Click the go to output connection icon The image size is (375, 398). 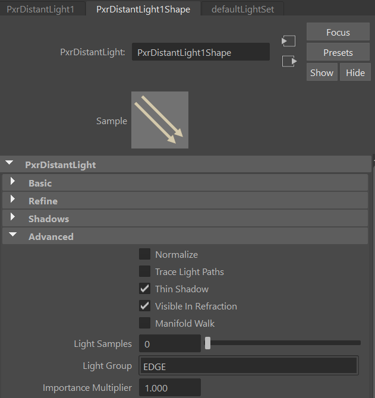(289, 61)
